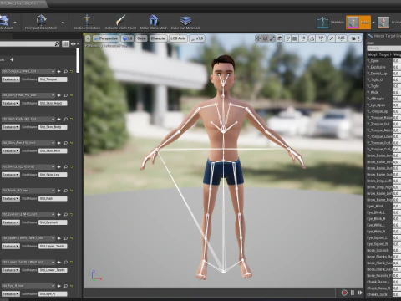The width and height of the screenshot is (401, 301).
Task: Switch to Animation editor mode
Action: [x=389, y=23]
